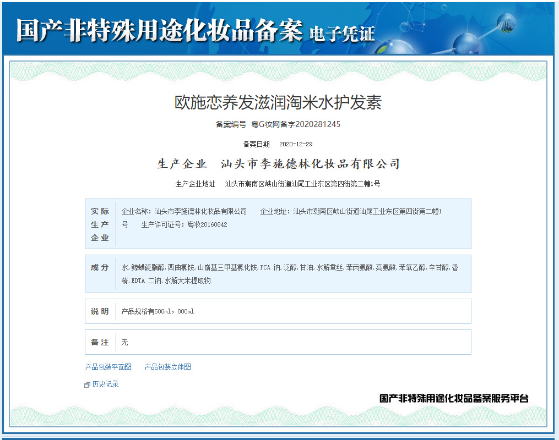Click the icon beside 历史记录
This screenshot has height=440, width=559.
tap(87, 384)
